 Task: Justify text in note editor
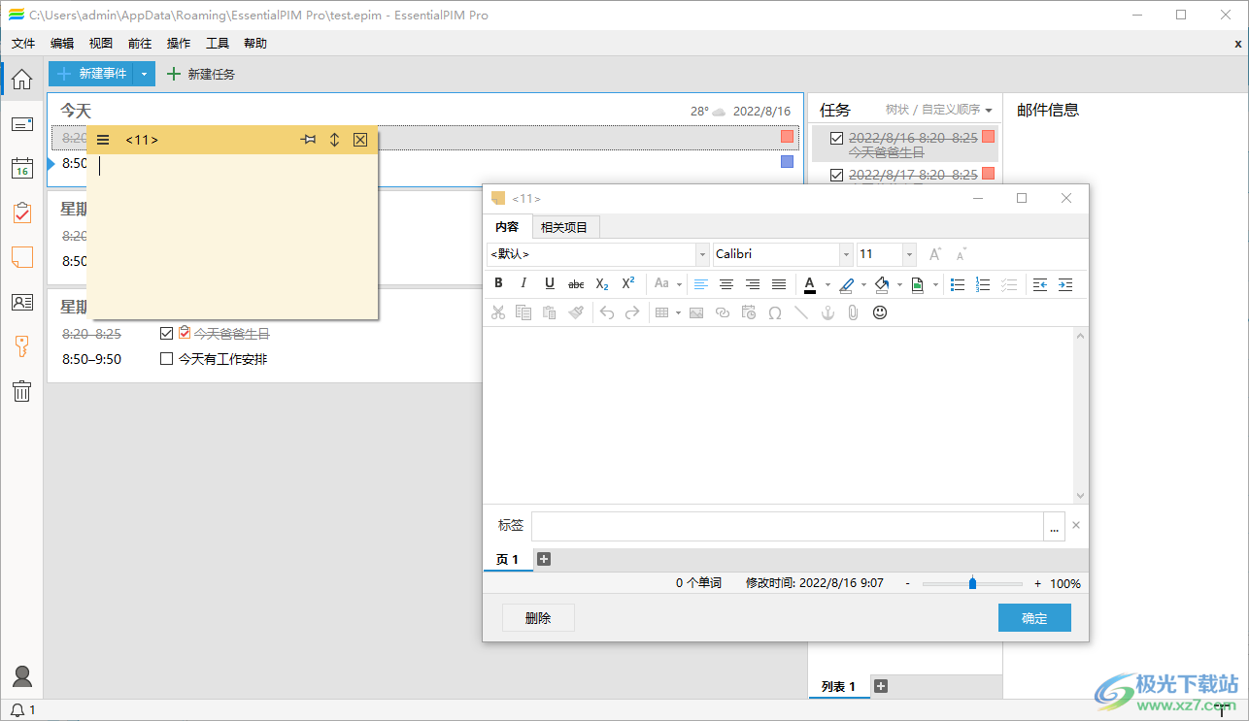click(x=779, y=284)
